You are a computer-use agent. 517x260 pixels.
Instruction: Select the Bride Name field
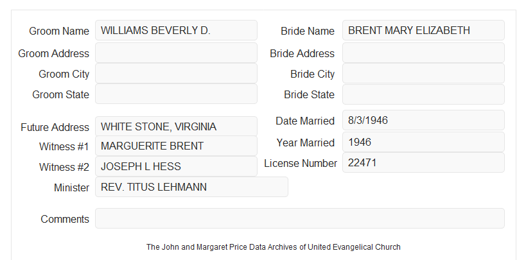pos(423,30)
